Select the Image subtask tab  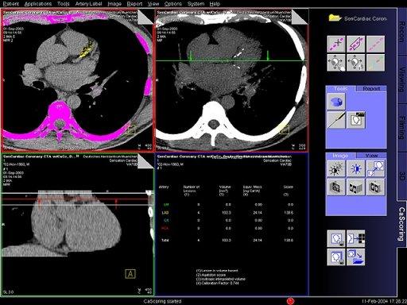coord(340,156)
